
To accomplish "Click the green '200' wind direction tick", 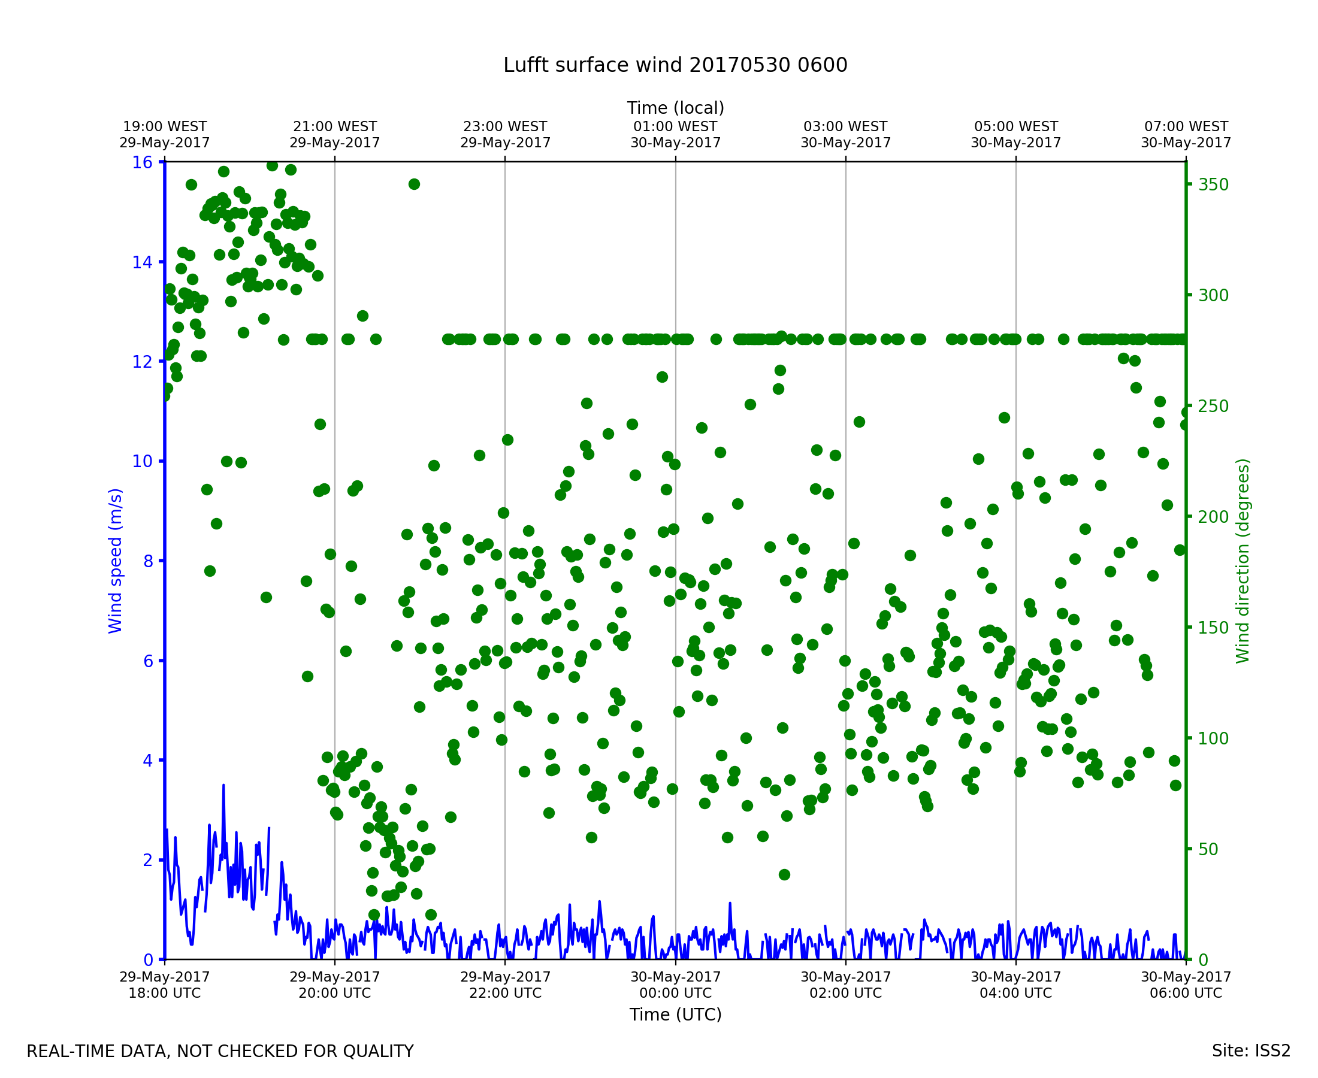I will [x=1213, y=517].
